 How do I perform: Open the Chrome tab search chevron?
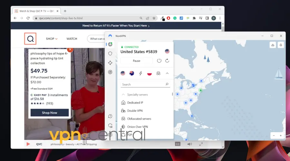pyautogui.click(x=192, y=9)
